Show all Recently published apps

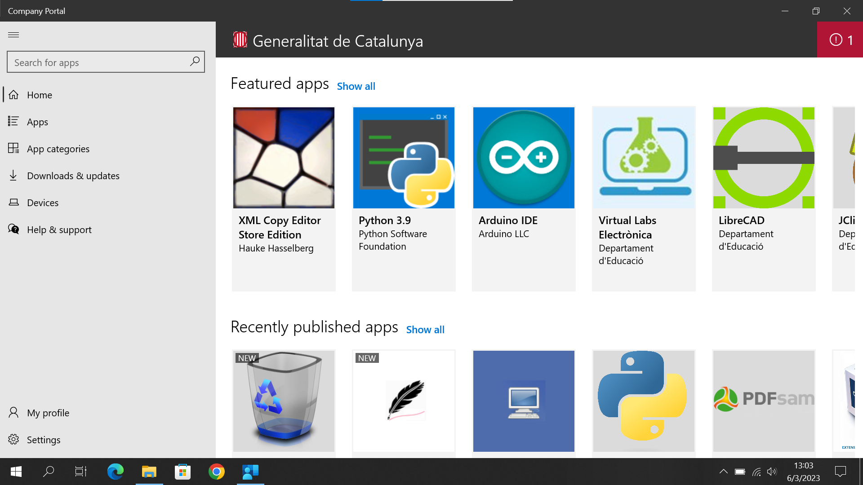pos(425,329)
